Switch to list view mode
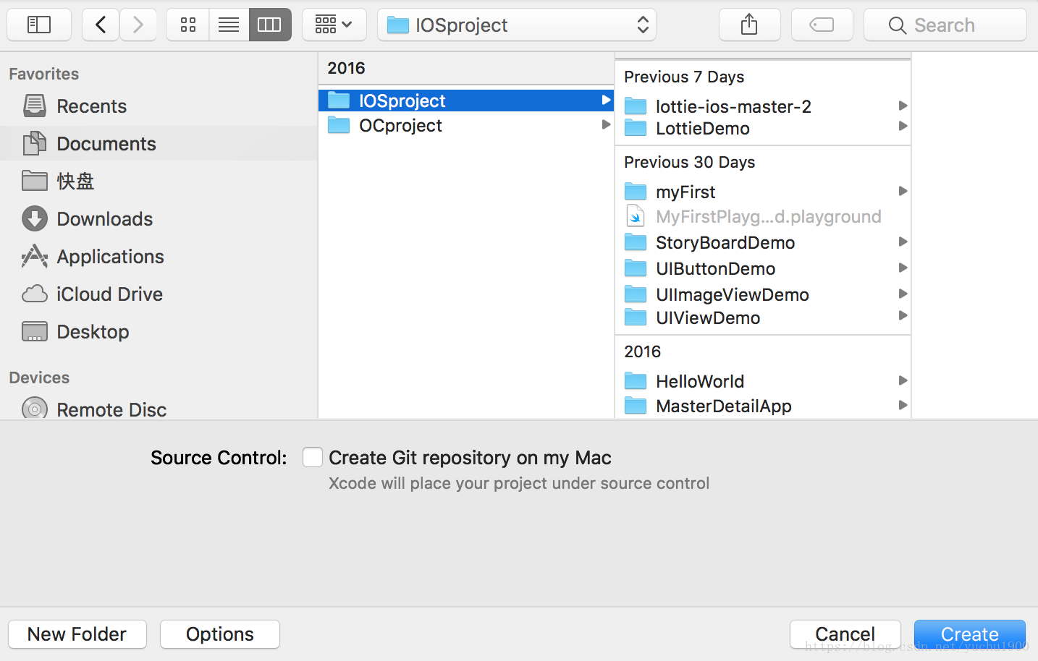 [x=229, y=25]
